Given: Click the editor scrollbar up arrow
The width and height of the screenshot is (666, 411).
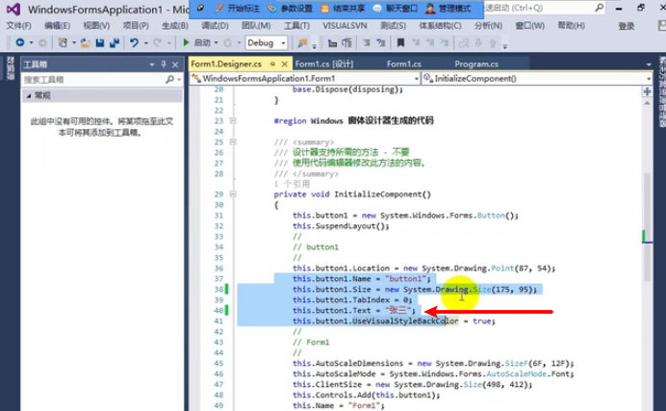Looking at the screenshot, I should tap(647, 103).
